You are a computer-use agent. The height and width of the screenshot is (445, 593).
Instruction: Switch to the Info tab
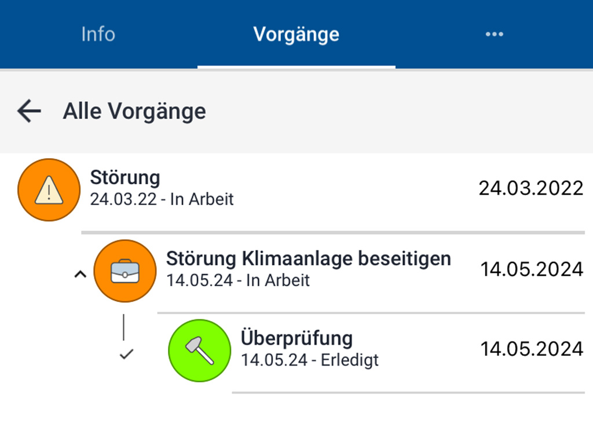point(98,34)
